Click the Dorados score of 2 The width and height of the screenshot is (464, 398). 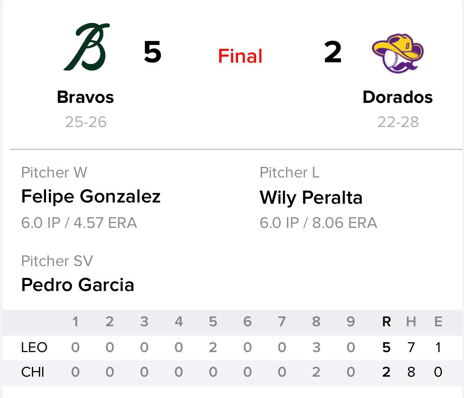tap(332, 52)
